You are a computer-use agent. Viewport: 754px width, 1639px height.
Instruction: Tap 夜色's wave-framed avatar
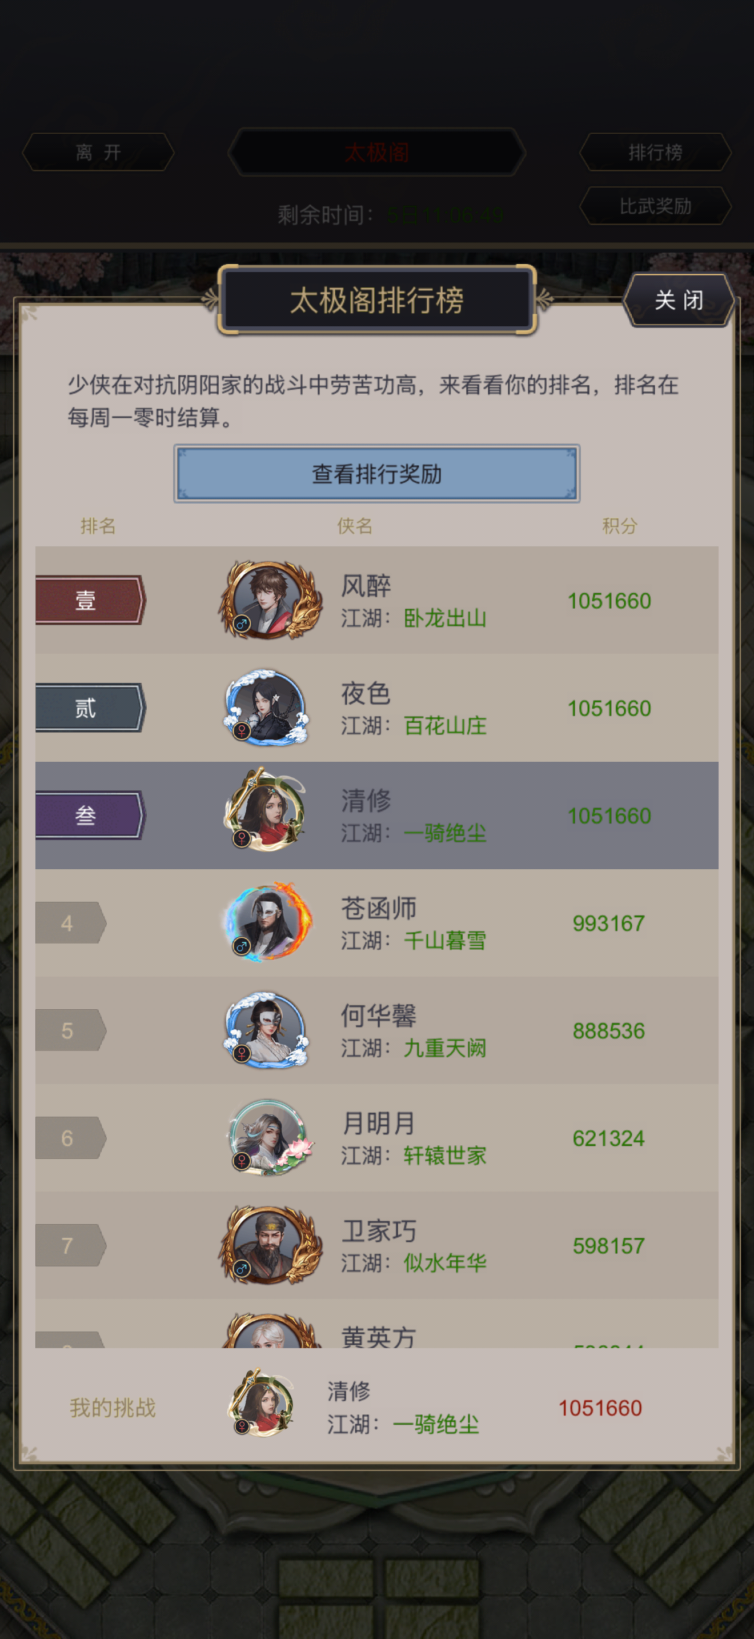(x=266, y=707)
